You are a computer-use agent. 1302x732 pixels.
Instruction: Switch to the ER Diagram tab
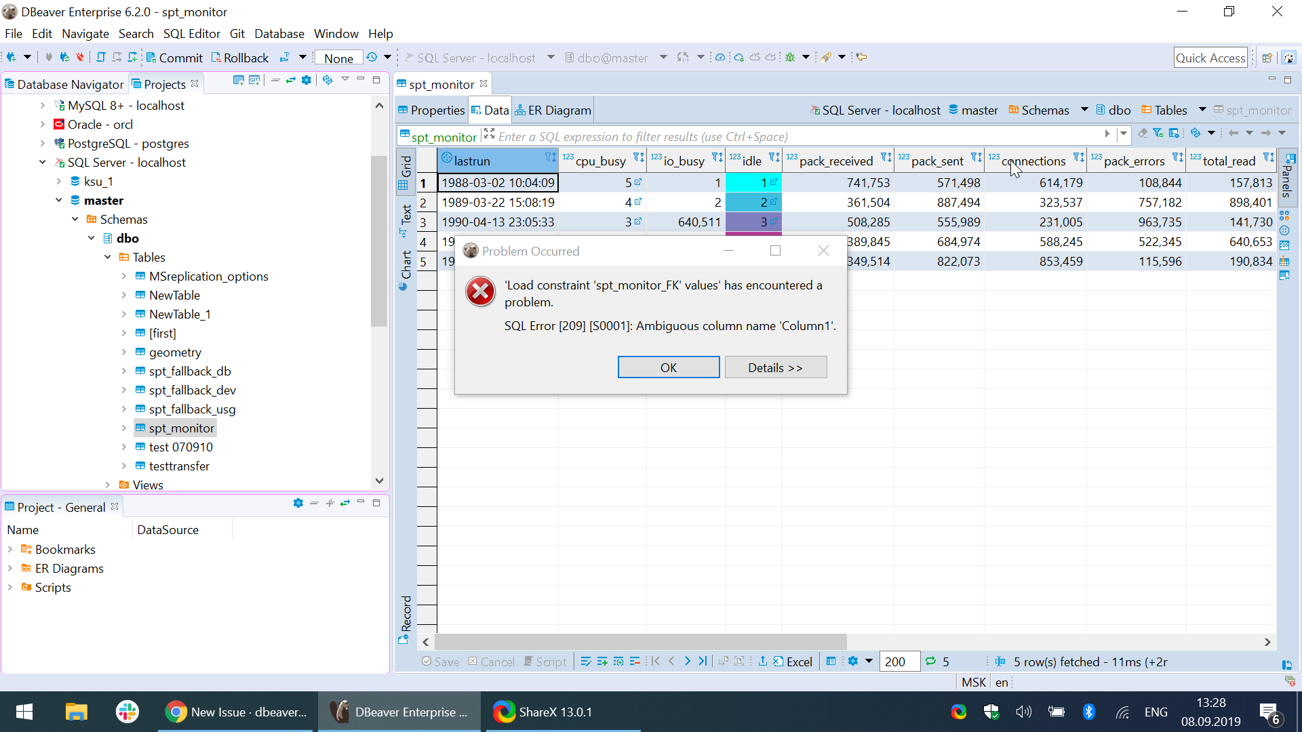point(553,110)
